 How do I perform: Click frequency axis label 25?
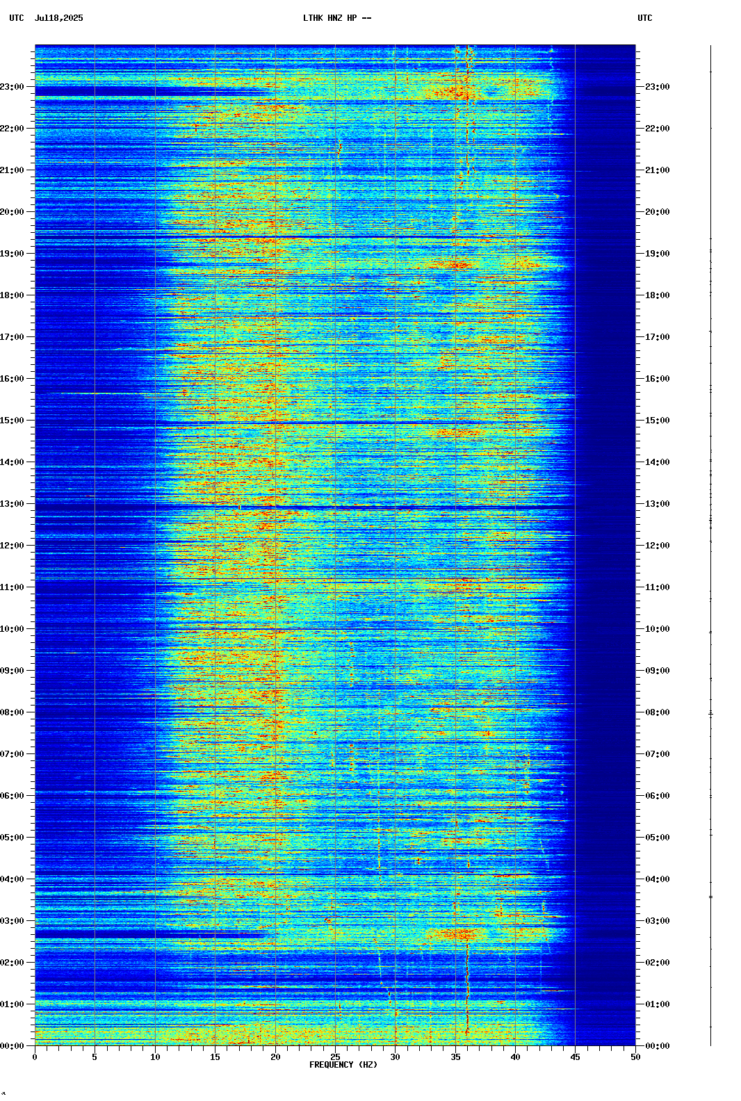click(x=335, y=1057)
